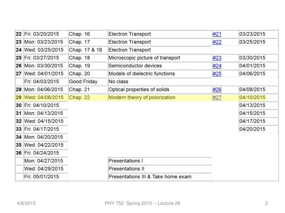The image size is (285, 213).
Task: Open homework link #22
Action: coord(217,42)
